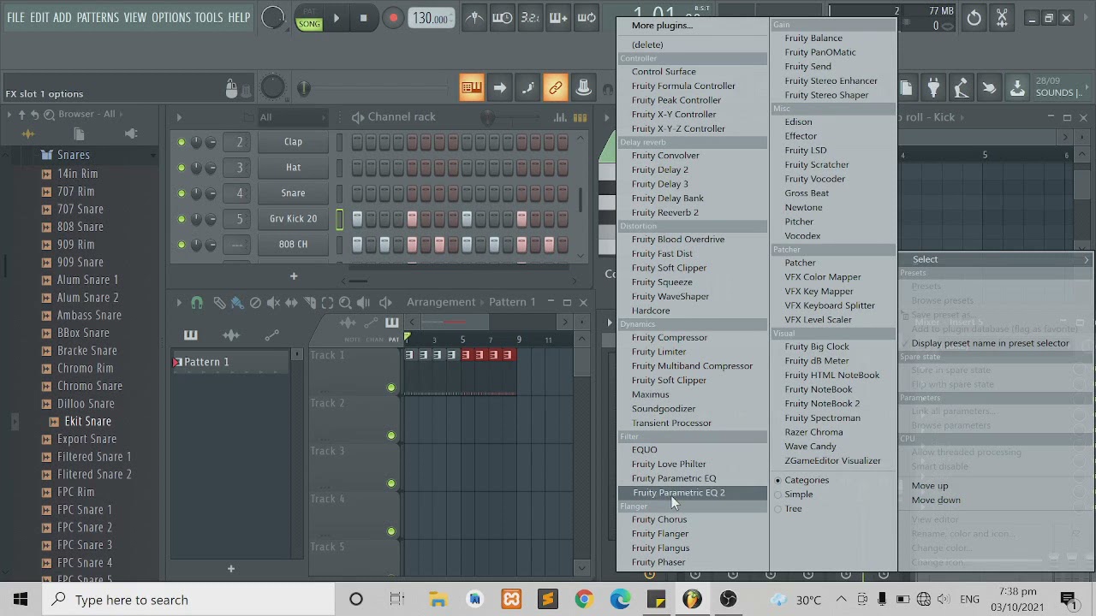Toggle the step editing footprint icon
1096x616 pixels.
click(x=527, y=87)
